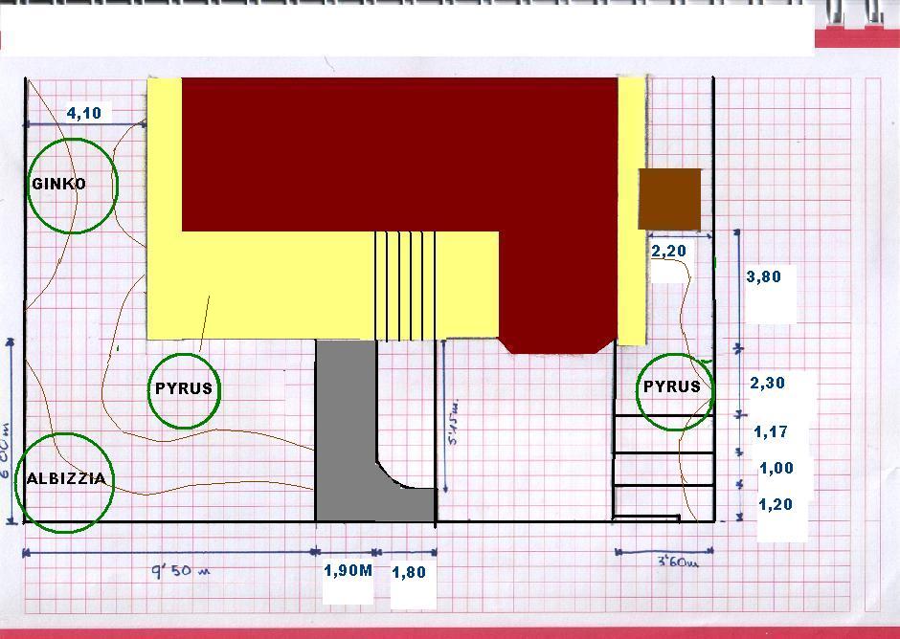Click the 1,17 measurement label

tap(771, 431)
